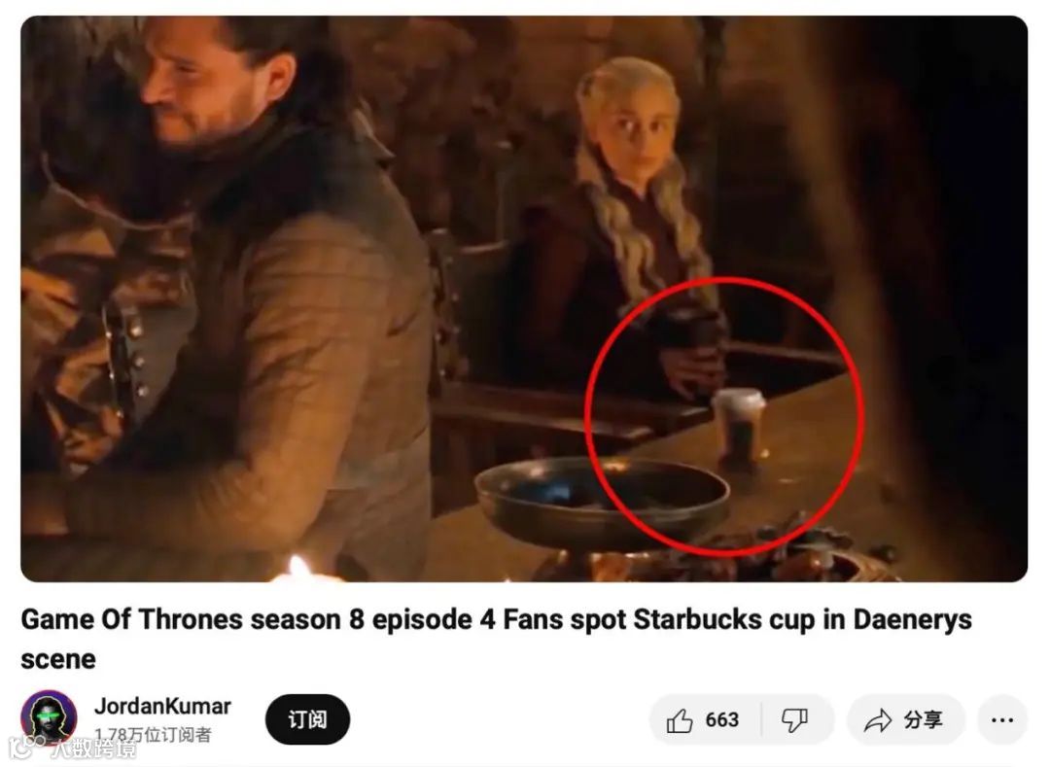Click the thumbs-up like icon
The image size is (1050, 767).
[679, 720]
